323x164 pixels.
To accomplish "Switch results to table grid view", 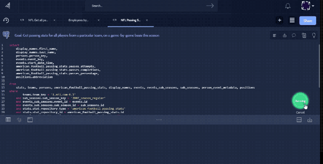I will coord(8,120).
